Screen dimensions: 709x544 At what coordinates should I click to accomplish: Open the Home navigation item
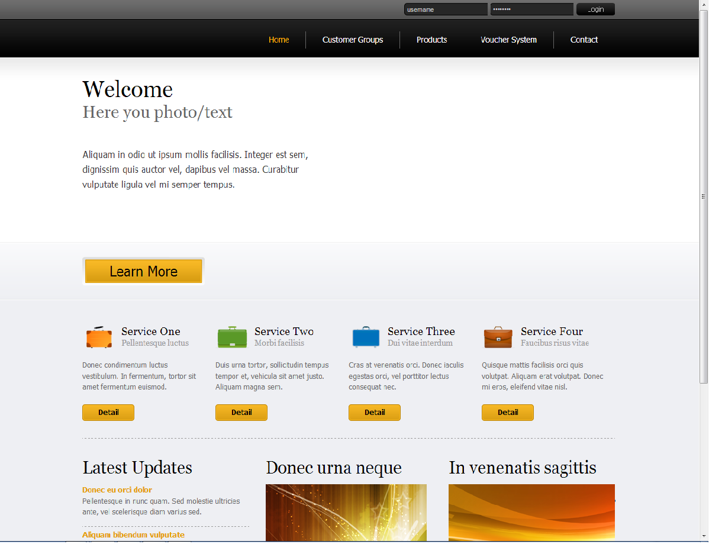279,40
